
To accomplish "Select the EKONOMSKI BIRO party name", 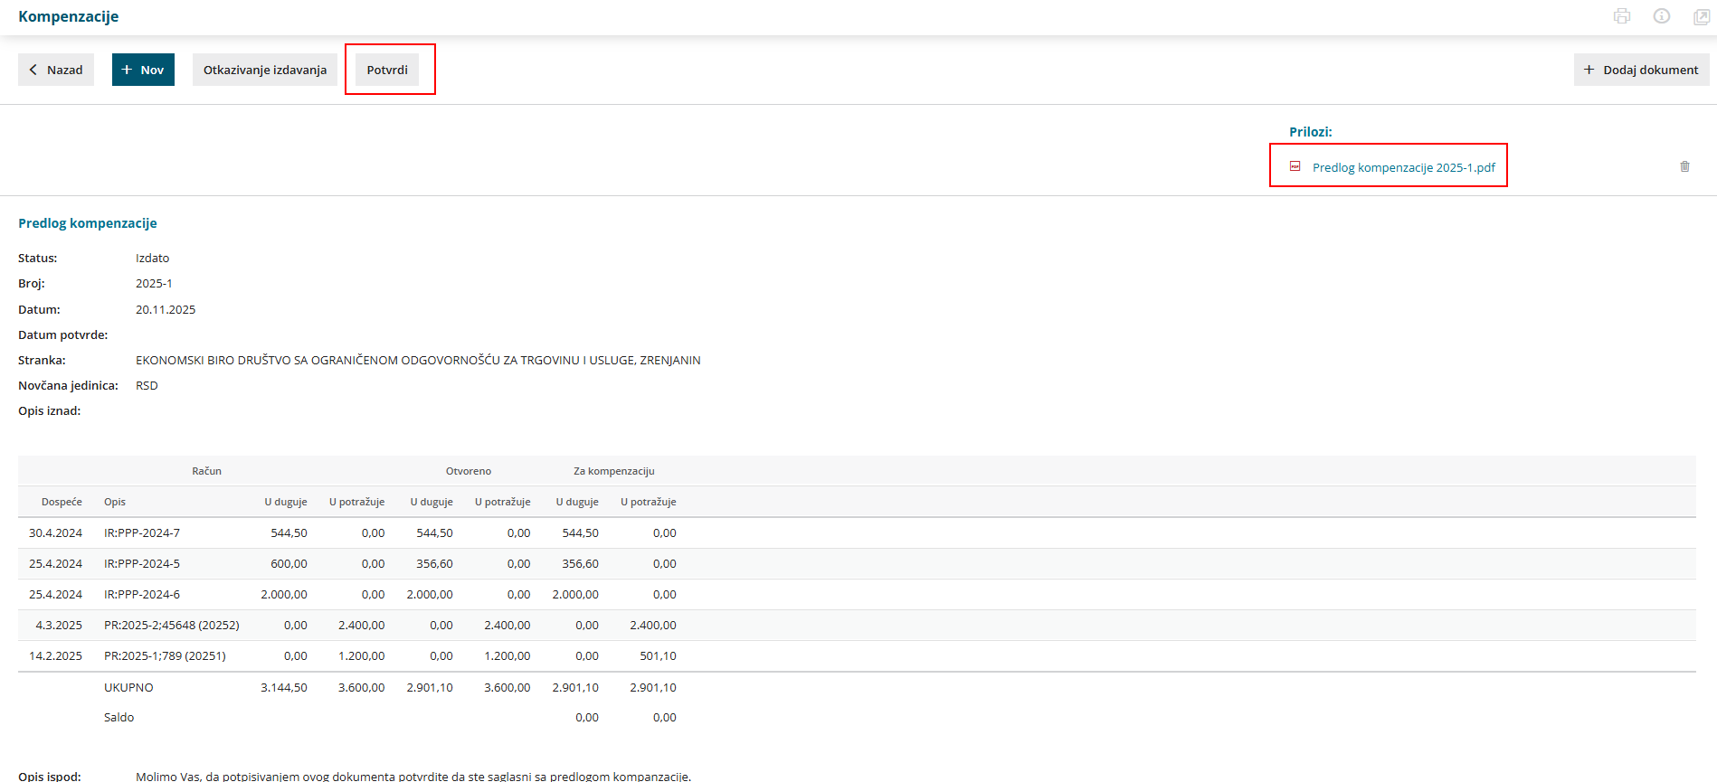I will pos(418,360).
